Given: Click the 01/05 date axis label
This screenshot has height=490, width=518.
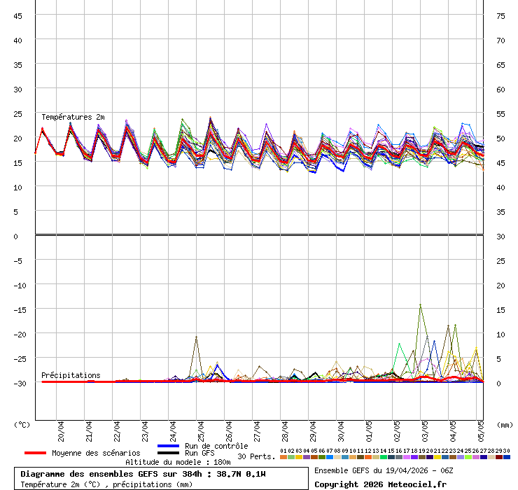Looking at the screenshot, I should pyautogui.click(x=369, y=428).
